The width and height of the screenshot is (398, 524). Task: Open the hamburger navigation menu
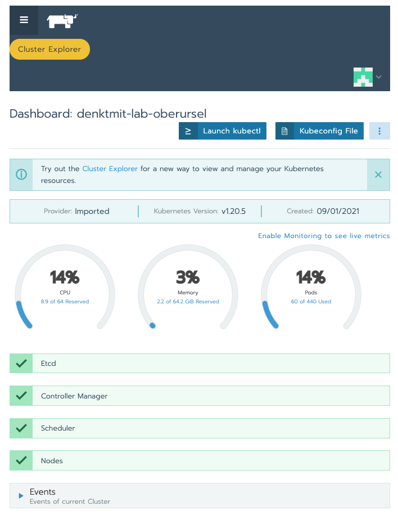(x=24, y=20)
